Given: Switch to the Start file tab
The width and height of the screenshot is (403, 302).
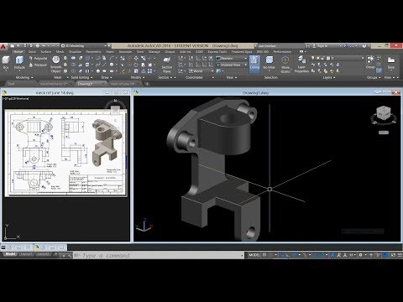Looking at the screenshot, I should click(x=11, y=84).
